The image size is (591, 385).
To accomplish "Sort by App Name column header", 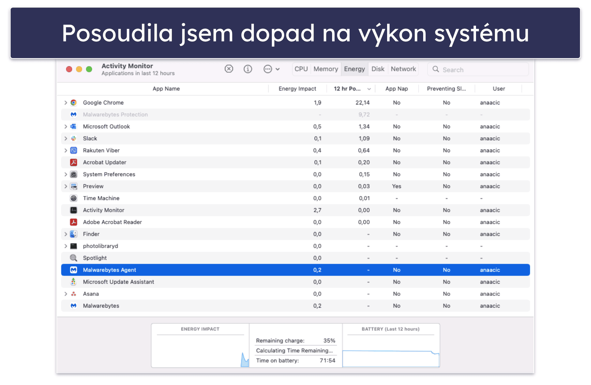I will click(x=166, y=89).
